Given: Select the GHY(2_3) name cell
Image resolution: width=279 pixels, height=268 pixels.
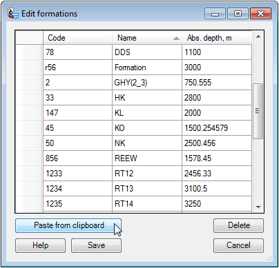Looking at the screenshot, I should point(147,83).
